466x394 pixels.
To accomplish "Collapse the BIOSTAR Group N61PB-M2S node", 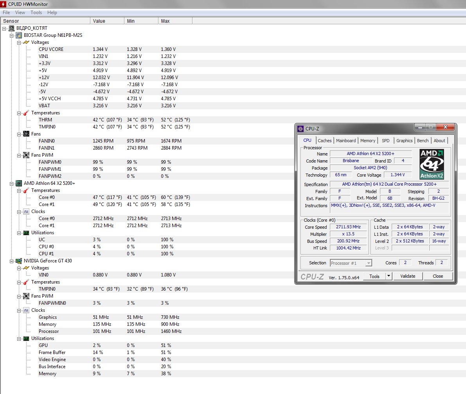I will (12, 35).
